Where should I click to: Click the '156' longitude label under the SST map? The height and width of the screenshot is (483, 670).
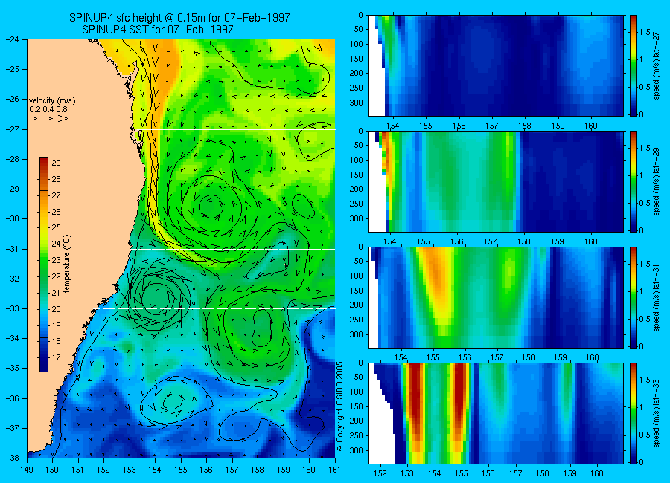[x=206, y=470]
